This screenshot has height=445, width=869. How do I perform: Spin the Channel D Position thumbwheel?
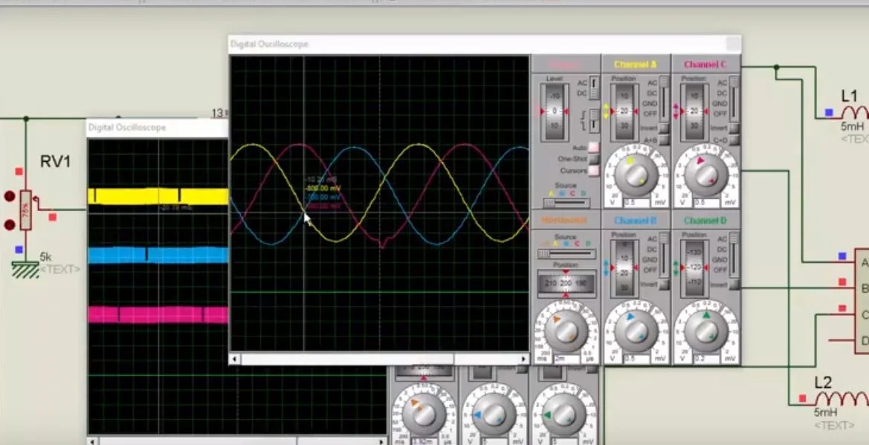click(x=697, y=265)
